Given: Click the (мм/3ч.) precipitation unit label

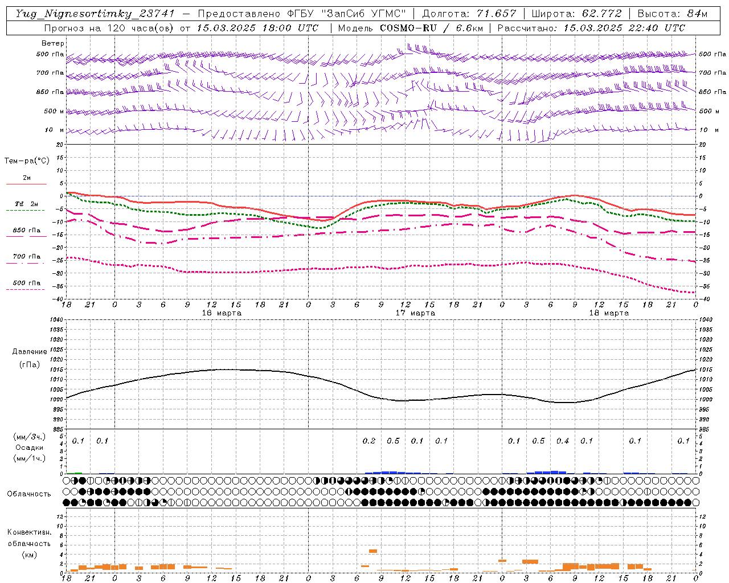Looking at the screenshot, I should point(29,437).
